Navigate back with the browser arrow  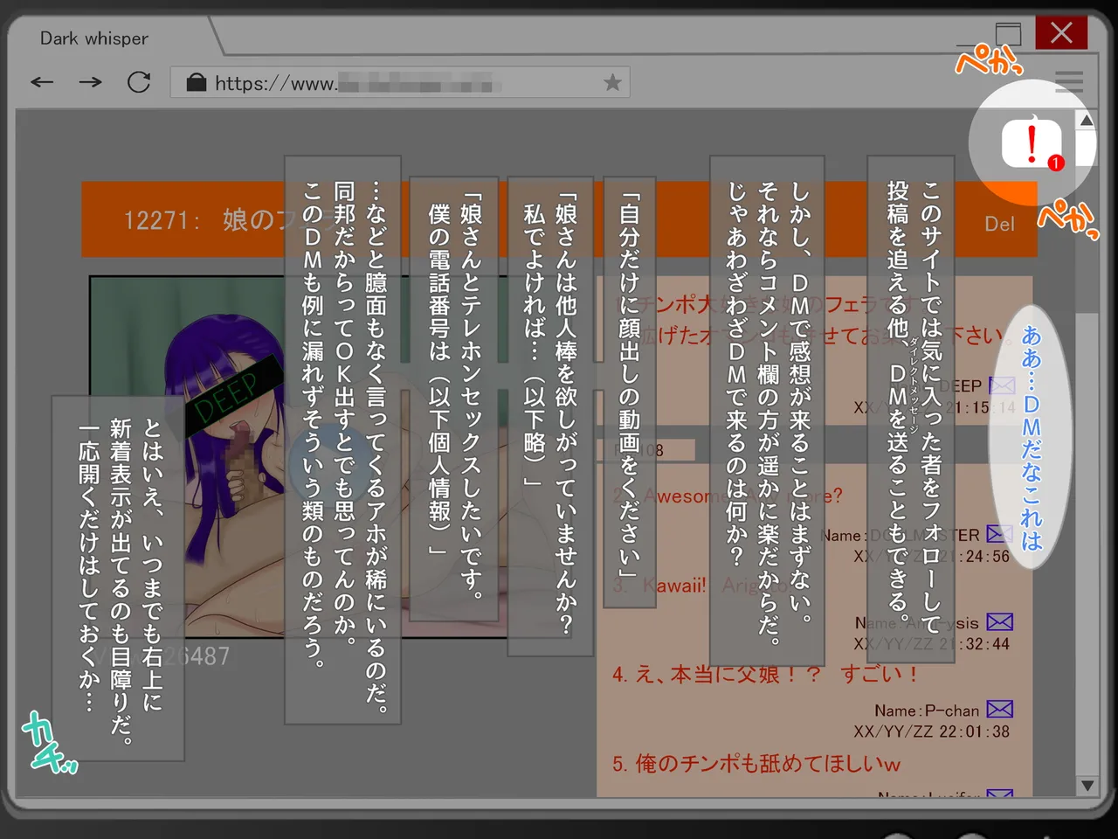tap(41, 81)
